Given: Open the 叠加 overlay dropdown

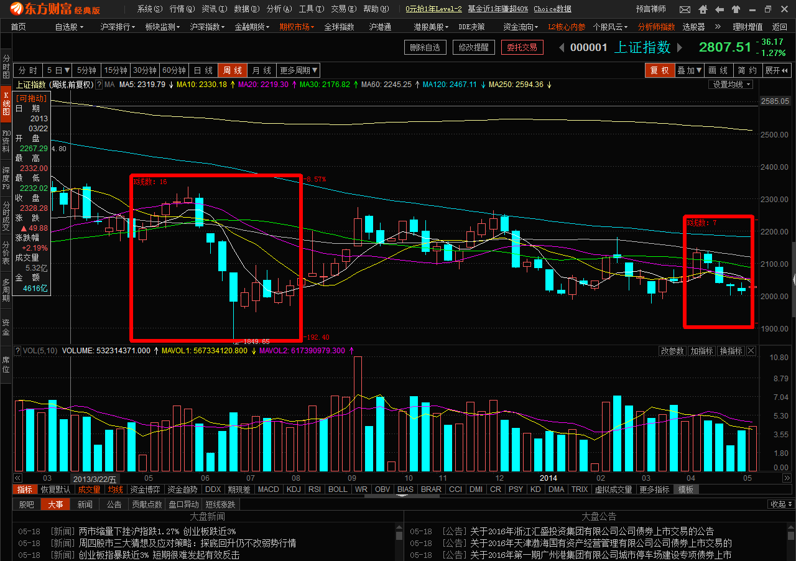Looking at the screenshot, I should 687,70.
